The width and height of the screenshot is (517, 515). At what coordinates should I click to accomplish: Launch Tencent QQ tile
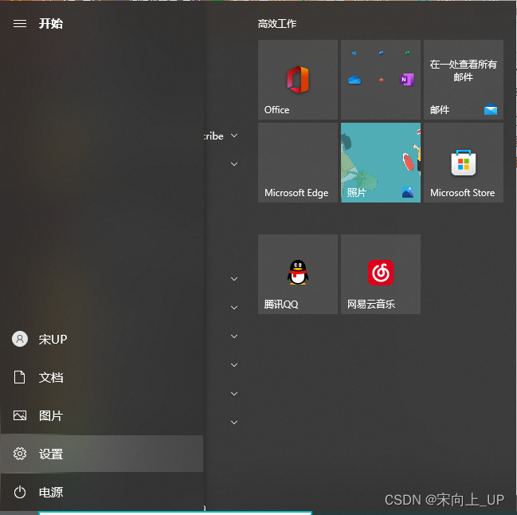298,273
